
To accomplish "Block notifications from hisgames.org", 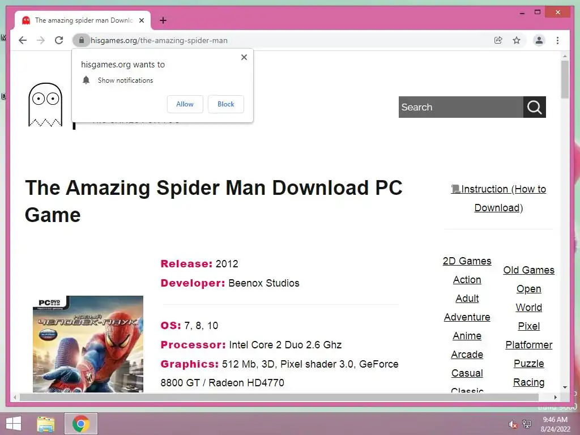I will click(225, 104).
